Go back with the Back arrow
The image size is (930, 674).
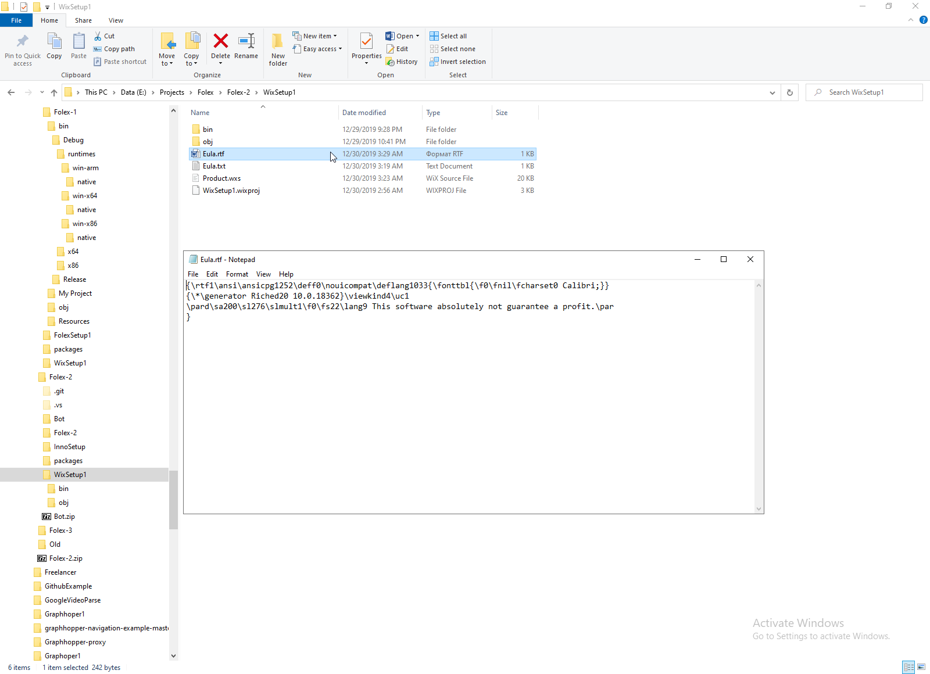(x=11, y=92)
